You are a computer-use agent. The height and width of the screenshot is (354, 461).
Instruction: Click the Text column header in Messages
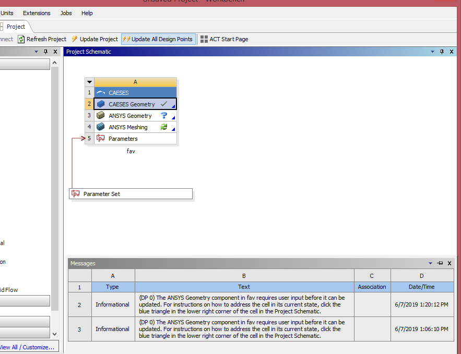coord(244,287)
